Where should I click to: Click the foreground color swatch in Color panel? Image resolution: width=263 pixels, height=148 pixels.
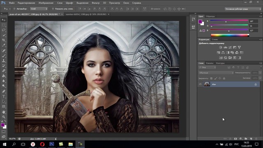[200, 21]
